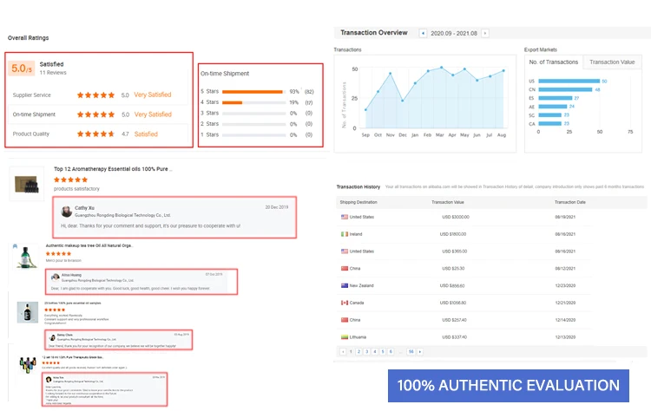Click the Canada flag icon

point(345,303)
